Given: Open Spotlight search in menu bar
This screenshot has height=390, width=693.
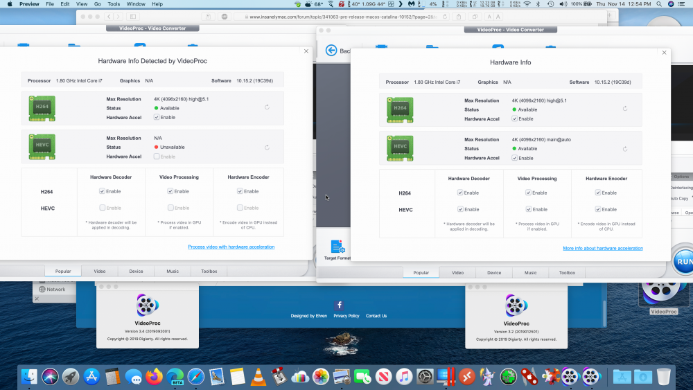Looking at the screenshot, I should click(x=659, y=4).
